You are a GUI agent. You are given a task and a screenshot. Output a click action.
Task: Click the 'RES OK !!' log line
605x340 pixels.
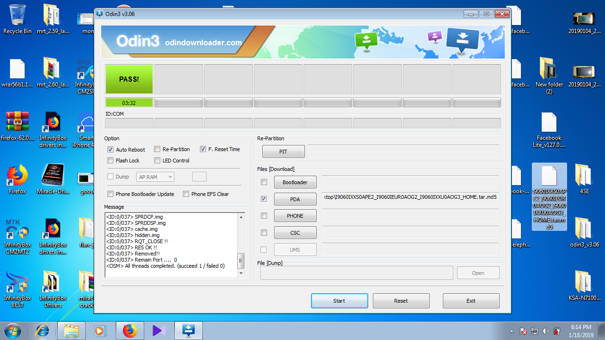pos(131,247)
